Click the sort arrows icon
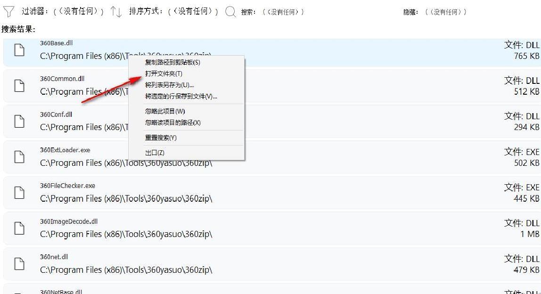Screen dimensions: 541x294 pos(116,12)
